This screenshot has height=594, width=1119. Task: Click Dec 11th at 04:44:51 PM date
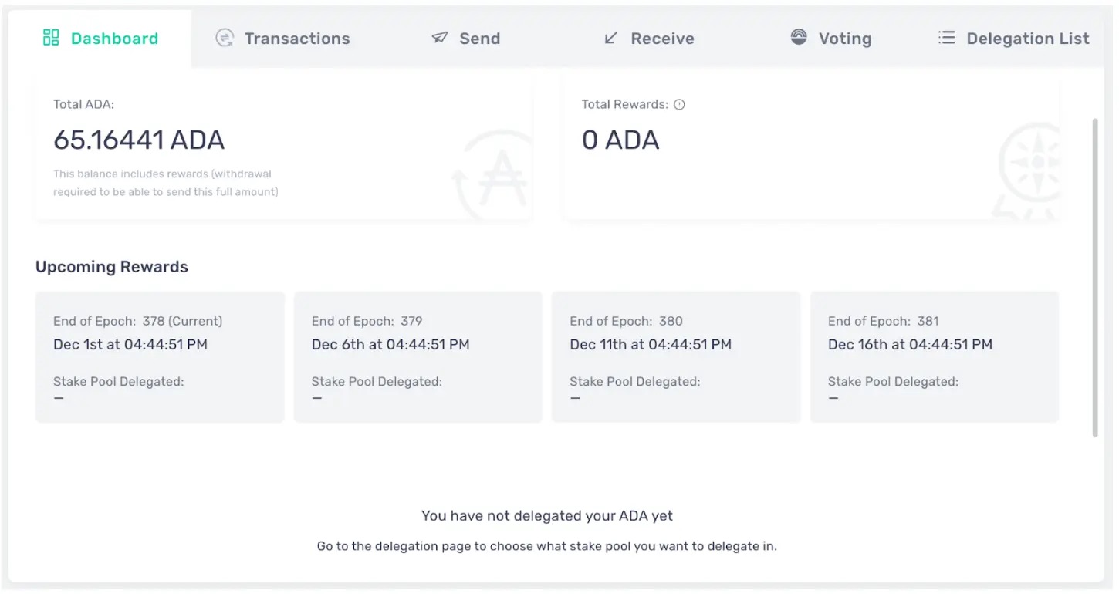pyautogui.click(x=651, y=345)
